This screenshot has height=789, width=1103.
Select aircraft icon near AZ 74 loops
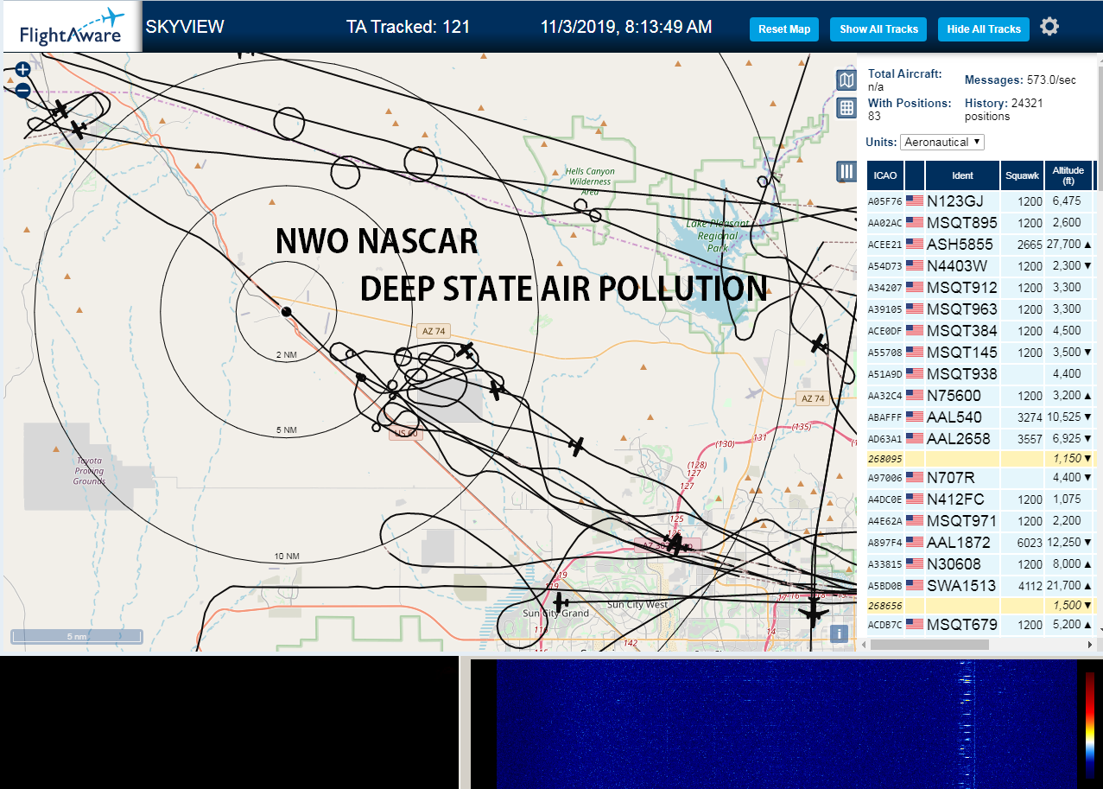(466, 351)
